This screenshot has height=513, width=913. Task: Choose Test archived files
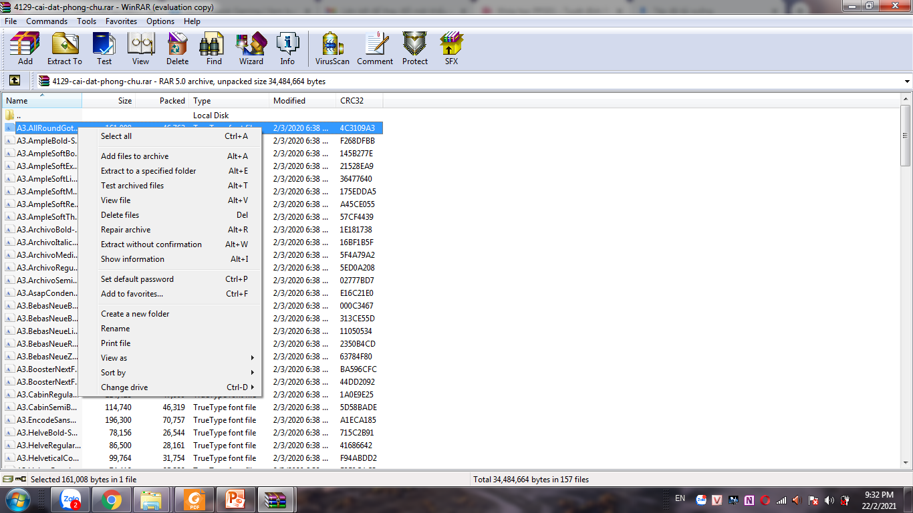(169, 186)
